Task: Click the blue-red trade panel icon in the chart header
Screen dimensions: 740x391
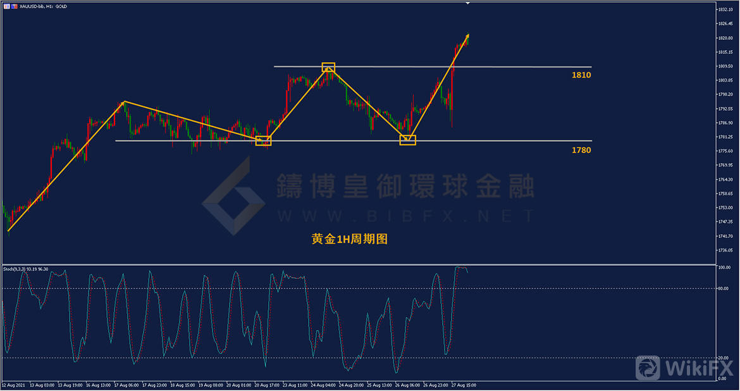Action: point(15,6)
